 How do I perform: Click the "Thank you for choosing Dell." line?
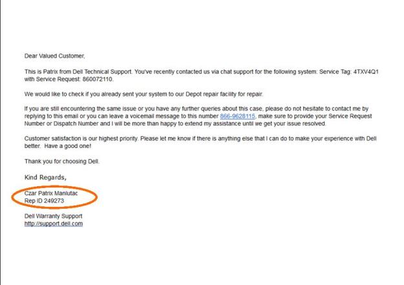click(x=62, y=161)
